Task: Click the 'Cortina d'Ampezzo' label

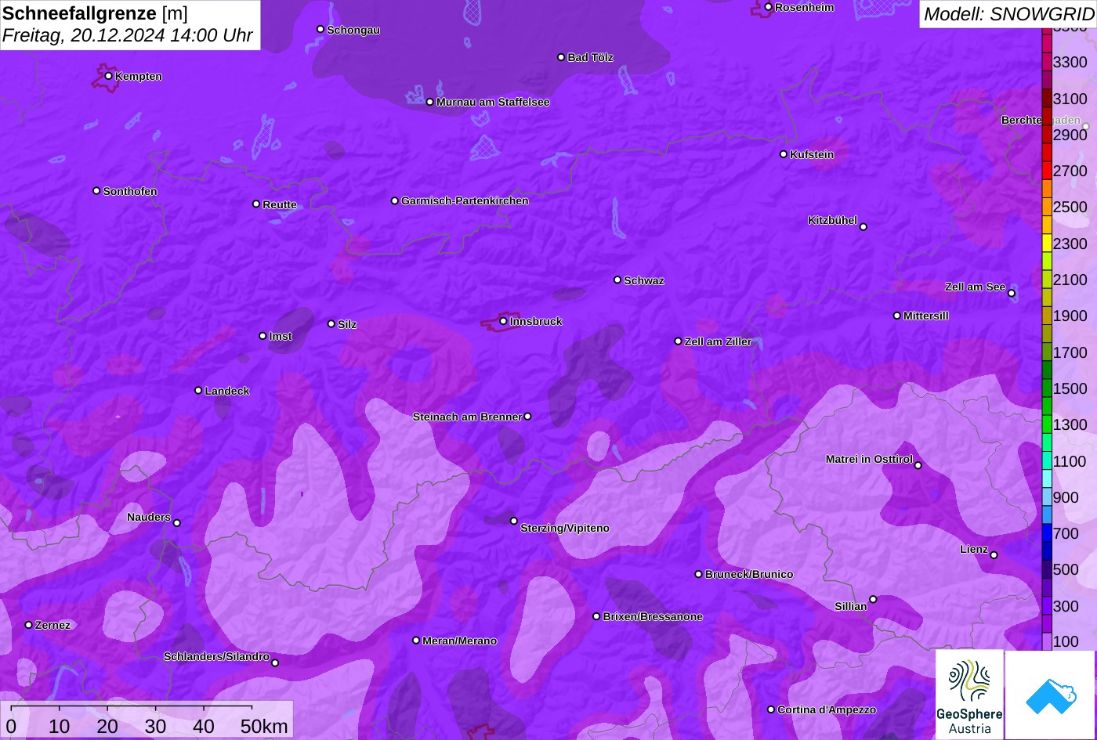Action: point(827,709)
